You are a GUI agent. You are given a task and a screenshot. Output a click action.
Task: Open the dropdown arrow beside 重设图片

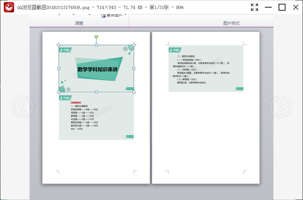point(125,15)
